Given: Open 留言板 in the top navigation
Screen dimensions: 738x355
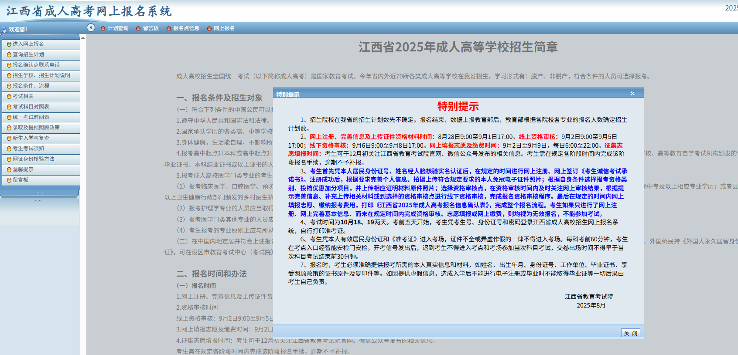Looking at the screenshot, I should 151,28.
